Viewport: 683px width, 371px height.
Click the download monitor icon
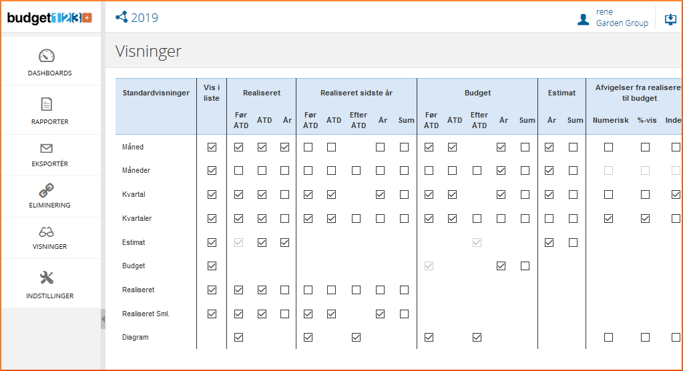pos(670,19)
